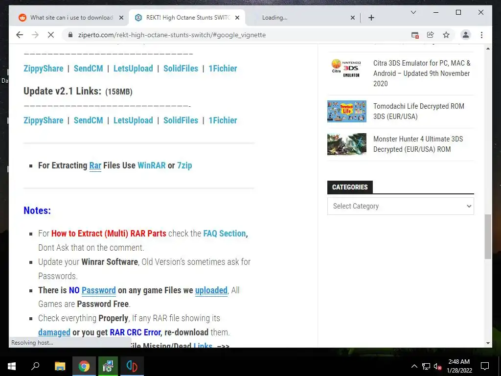The height and width of the screenshot is (376, 501).
Task: Open first-row ZippyShare link
Action: click(x=44, y=69)
